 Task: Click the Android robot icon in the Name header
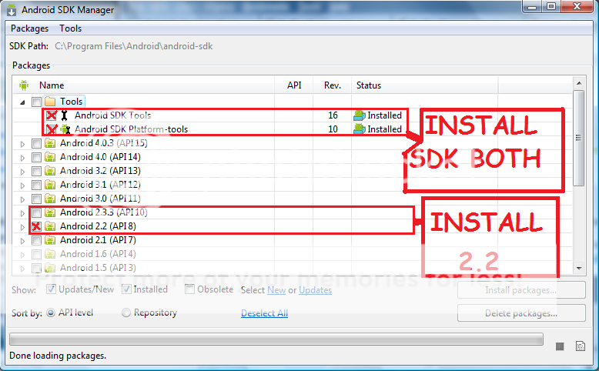tap(24, 85)
